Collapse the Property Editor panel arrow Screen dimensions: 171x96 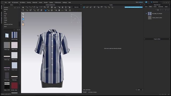pos(145,39)
